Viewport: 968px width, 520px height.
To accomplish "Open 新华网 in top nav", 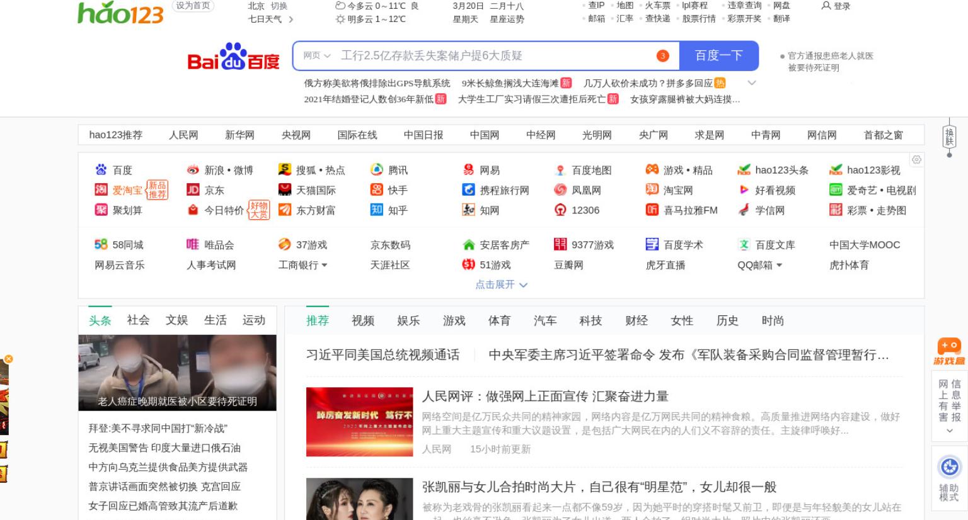I will point(239,135).
